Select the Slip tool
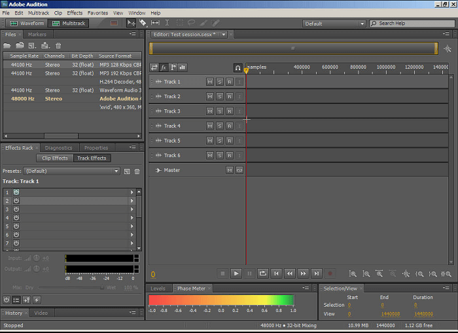Viewport: 458px width, 333px height. tap(155, 23)
